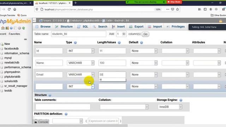Image resolution: width=226 pixels, height=127 pixels.
Task: Toggle Firefox sidebar view icon
Action: point(205,10)
